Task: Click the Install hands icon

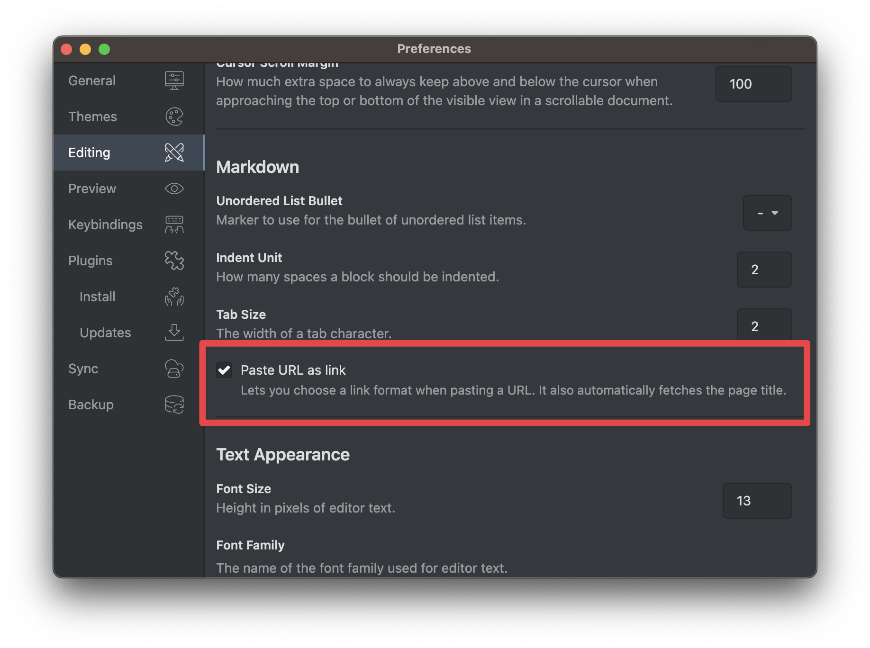Action: (174, 297)
